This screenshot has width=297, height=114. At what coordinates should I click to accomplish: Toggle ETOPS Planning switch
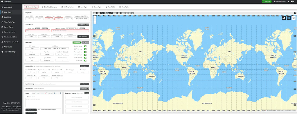click(85, 49)
